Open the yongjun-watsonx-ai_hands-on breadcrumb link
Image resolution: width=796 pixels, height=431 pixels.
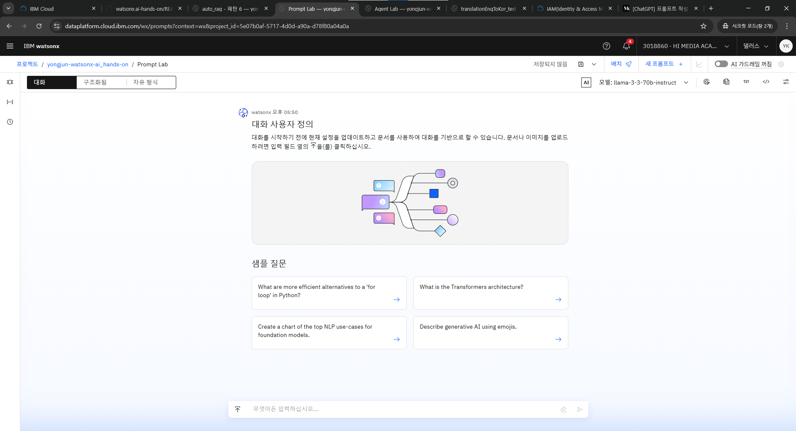[87, 64]
